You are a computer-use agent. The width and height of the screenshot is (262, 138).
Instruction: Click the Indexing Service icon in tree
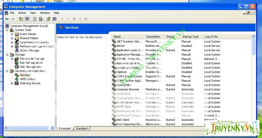(x=16, y=83)
